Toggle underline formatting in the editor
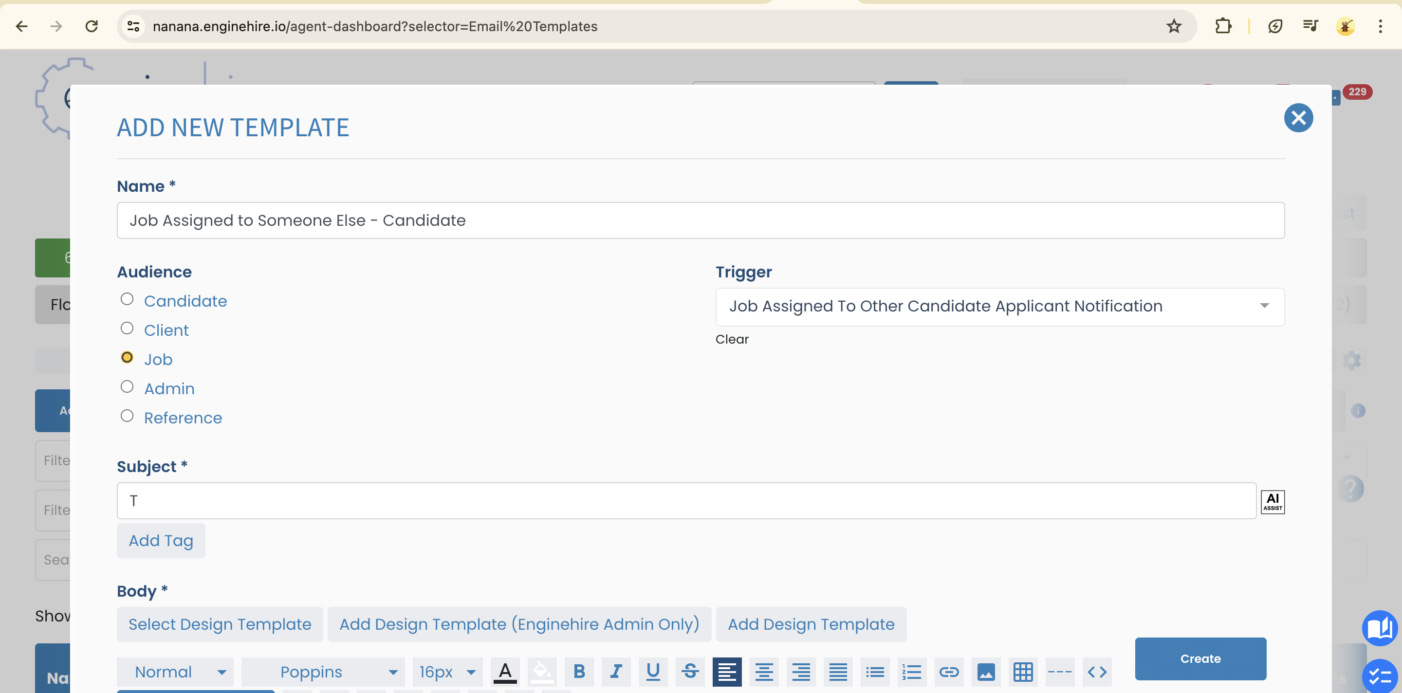The width and height of the screenshot is (1402, 693). point(653,672)
